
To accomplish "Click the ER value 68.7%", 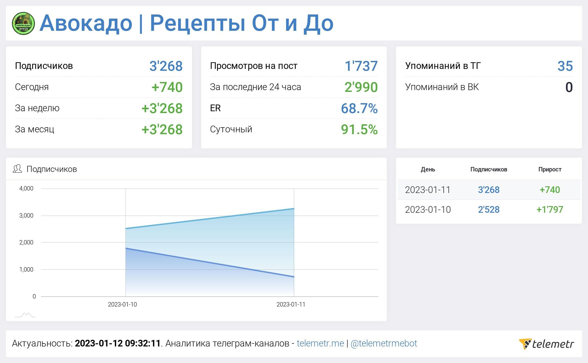I will pos(359,108).
